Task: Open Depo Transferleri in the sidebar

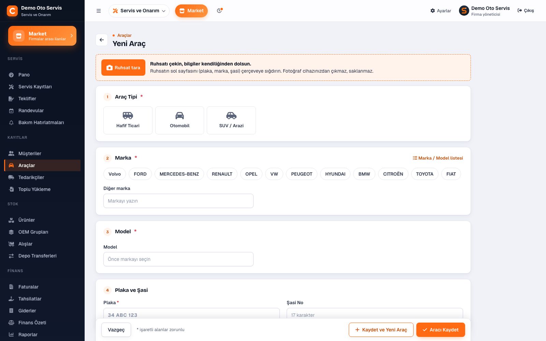Action: tap(42, 256)
